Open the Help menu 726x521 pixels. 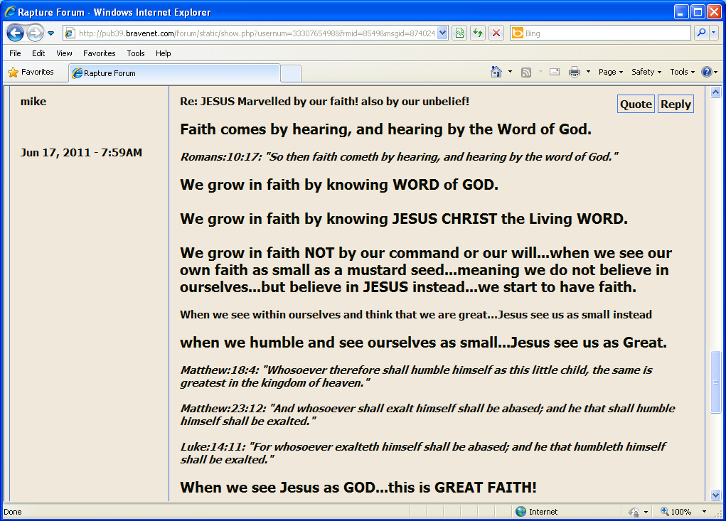pos(164,53)
